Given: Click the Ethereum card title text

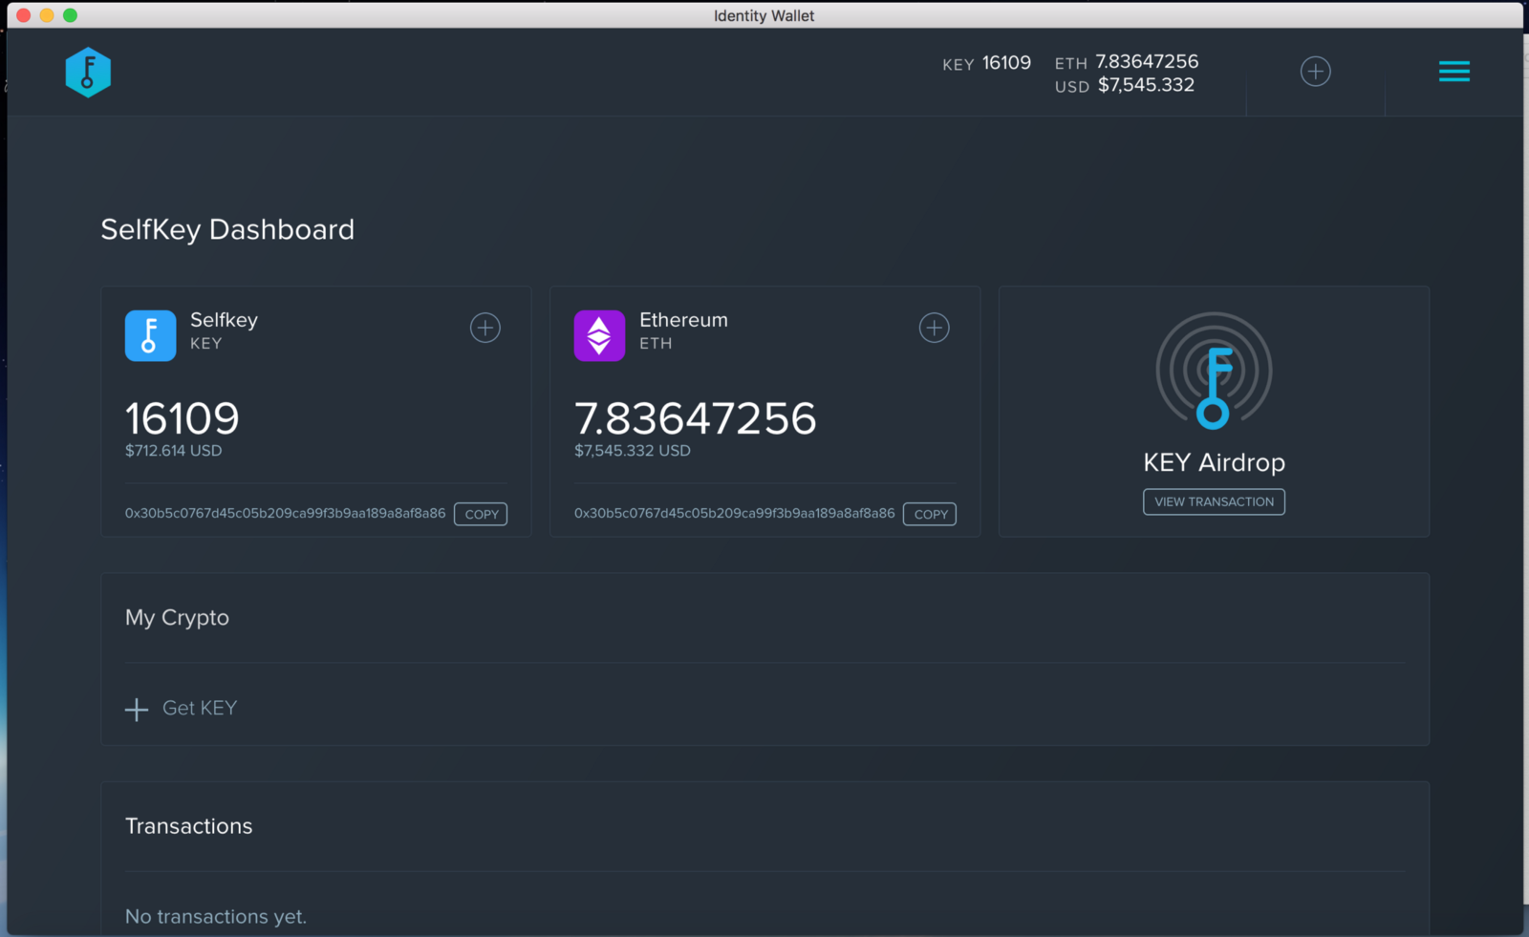Looking at the screenshot, I should pyautogui.click(x=683, y=320).
